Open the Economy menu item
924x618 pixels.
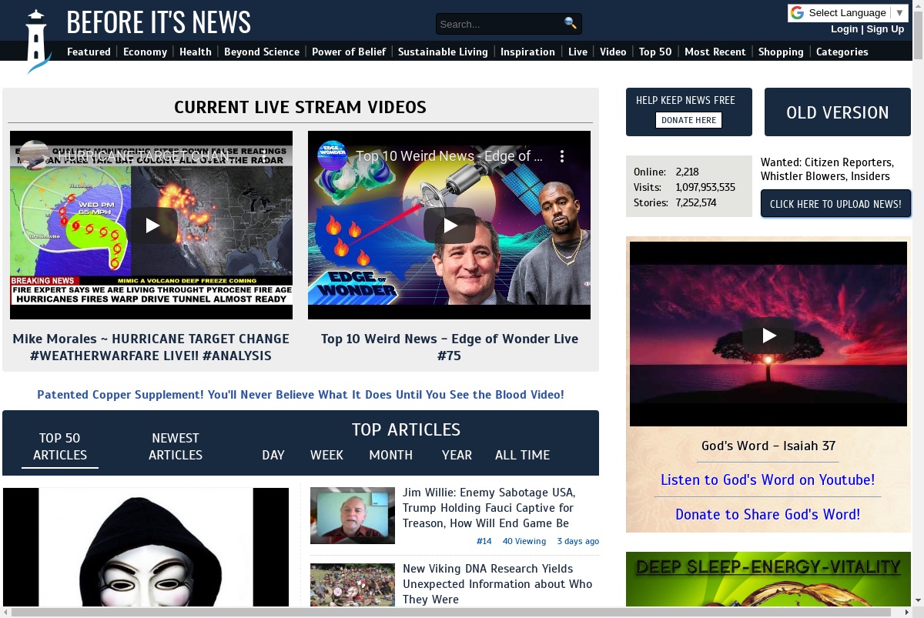145,52
